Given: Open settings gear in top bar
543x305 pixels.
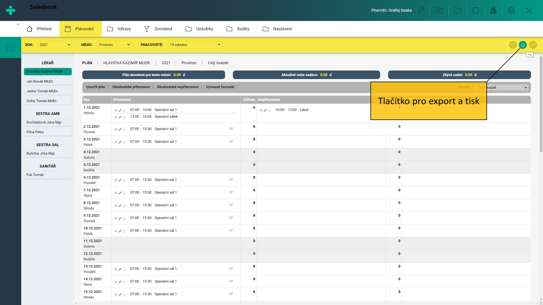Looking at the screenshot, I should [x=511, y=10].
